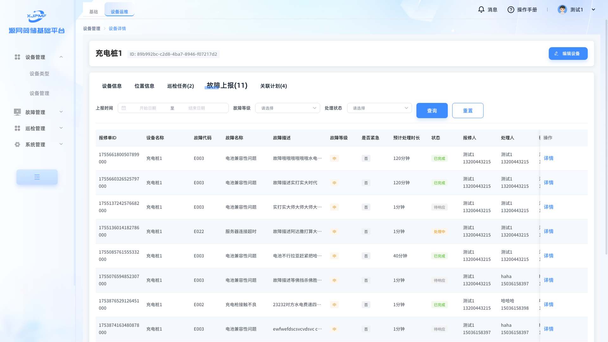Viewport: 608px width, 342px height.
Task: Switch to the 巡检任务(2) tab
Action: 180,86
